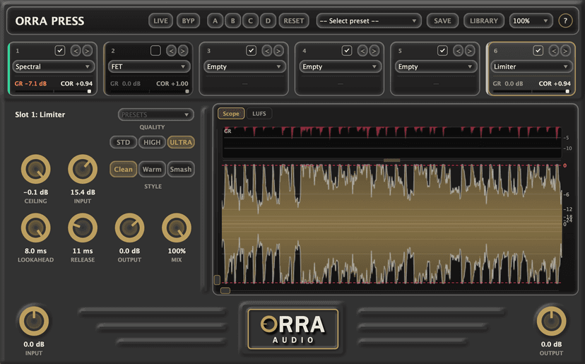Click the SAVE preset button
Screen dimensions: 585x364
click(442, 21)
